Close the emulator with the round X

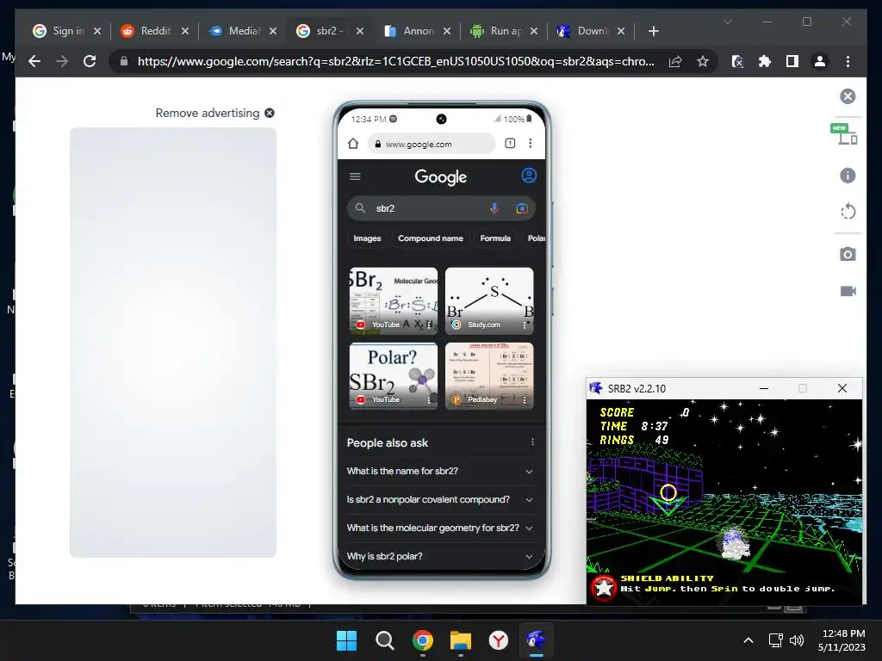tap(848, 96)
